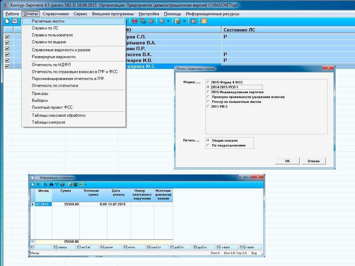This screenshot has height=266, width=355.
Task: Click the sort ascending icon in payments toolbar
Action: 45,184
